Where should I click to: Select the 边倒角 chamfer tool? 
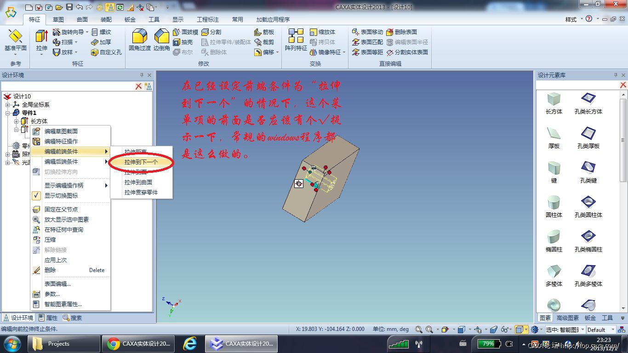click(162, 40)
